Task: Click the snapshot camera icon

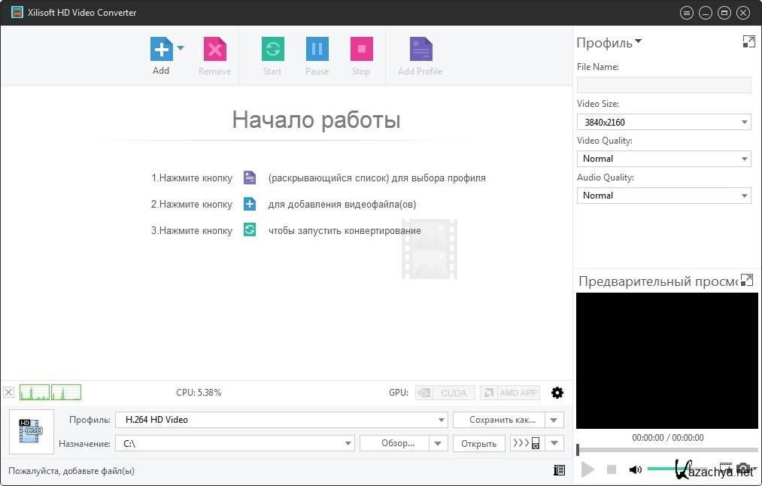Action: (743, 469)
